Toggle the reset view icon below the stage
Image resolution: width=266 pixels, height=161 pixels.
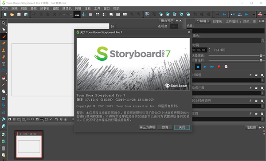[46, 119]
